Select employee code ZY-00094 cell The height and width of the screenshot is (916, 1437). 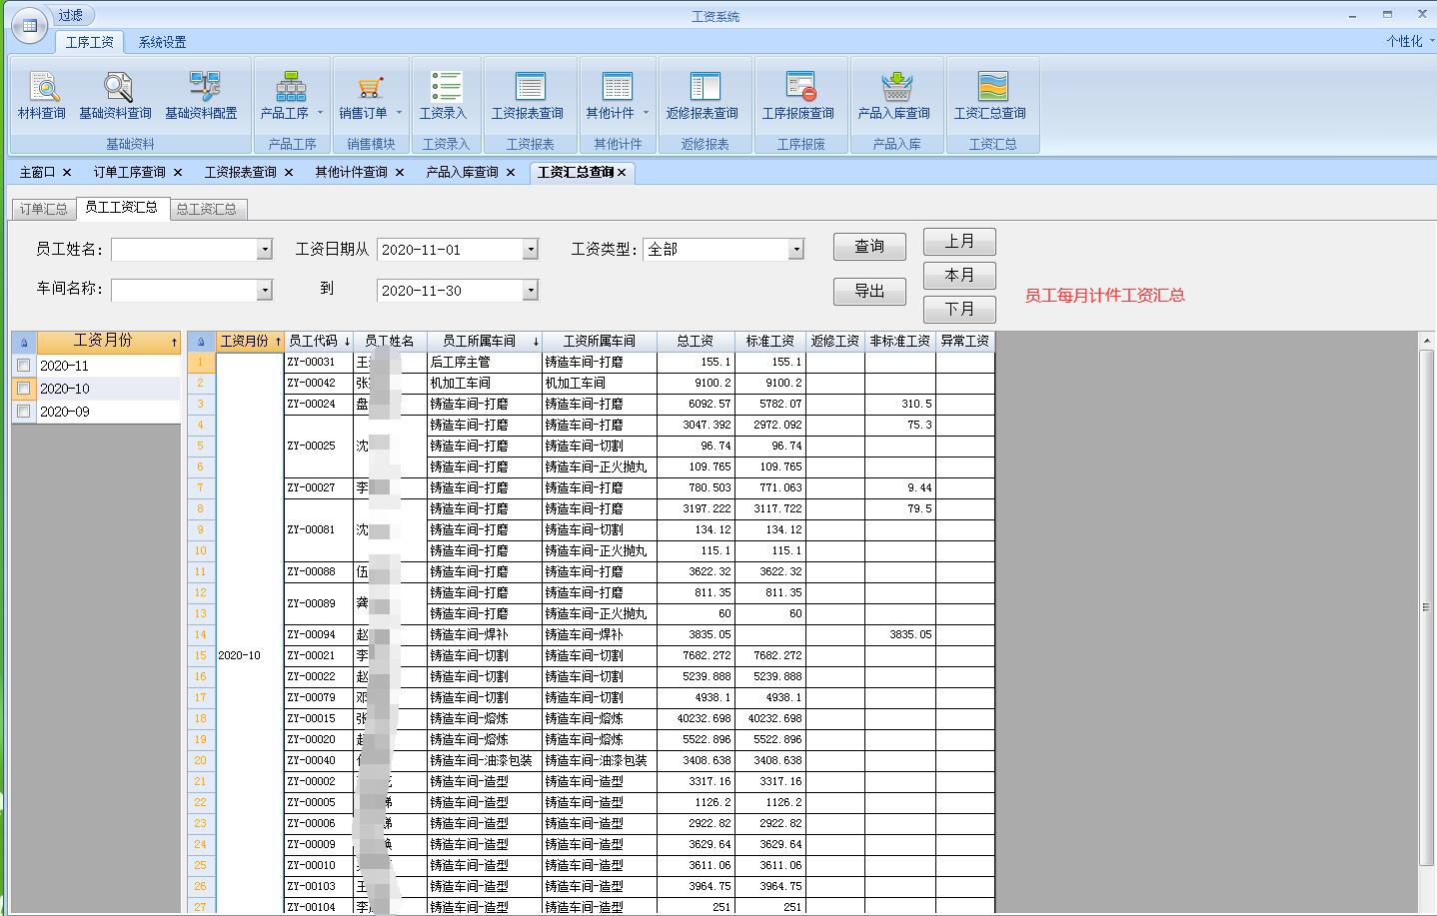(319, 634)
